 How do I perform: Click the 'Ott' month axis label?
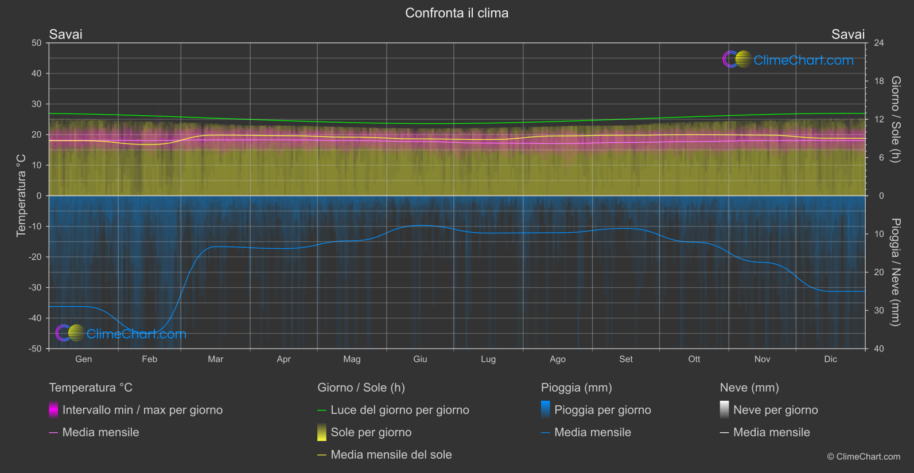click(694, 359)
